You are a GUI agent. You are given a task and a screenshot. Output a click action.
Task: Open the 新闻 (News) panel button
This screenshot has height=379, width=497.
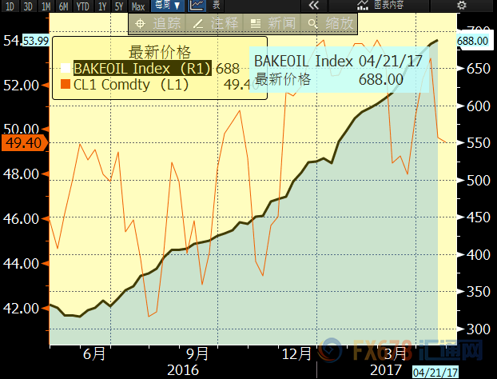273,23
